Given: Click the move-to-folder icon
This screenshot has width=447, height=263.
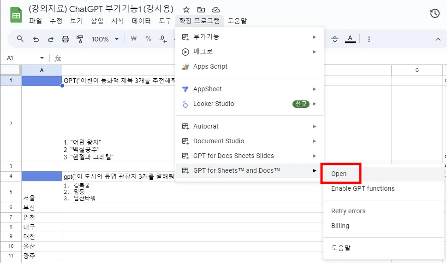Looking at the screenshot, I should [x=201, y=10].
